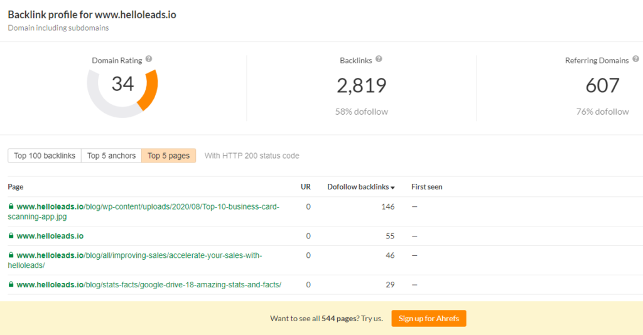Click the 607 referring domains count
The width and height of the screenshot is (643, 335).
click(602, 85)
